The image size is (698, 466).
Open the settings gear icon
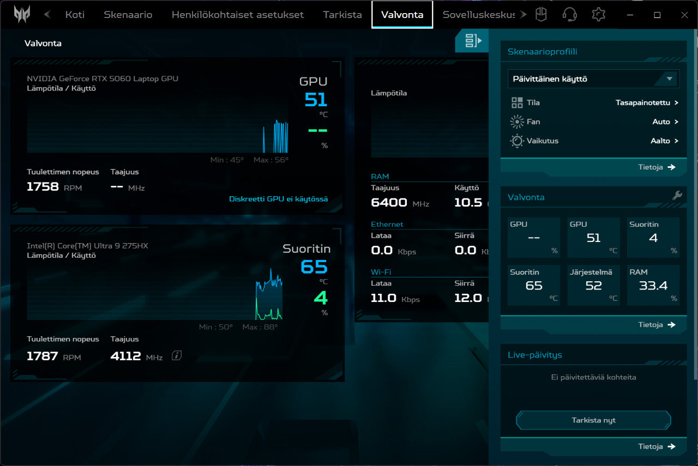pos(599,14)
